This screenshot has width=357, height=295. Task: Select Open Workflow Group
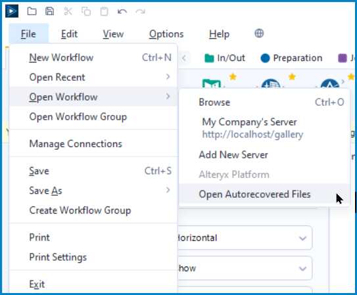(93, 117)
